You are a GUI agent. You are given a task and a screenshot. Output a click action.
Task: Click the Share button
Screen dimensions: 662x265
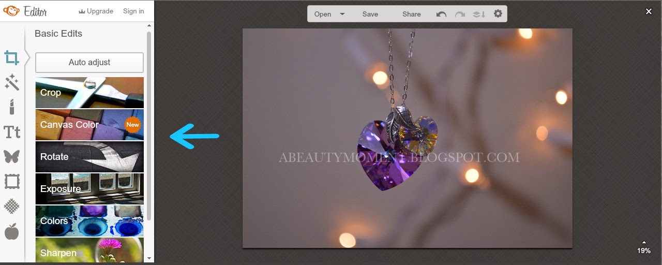412,14
